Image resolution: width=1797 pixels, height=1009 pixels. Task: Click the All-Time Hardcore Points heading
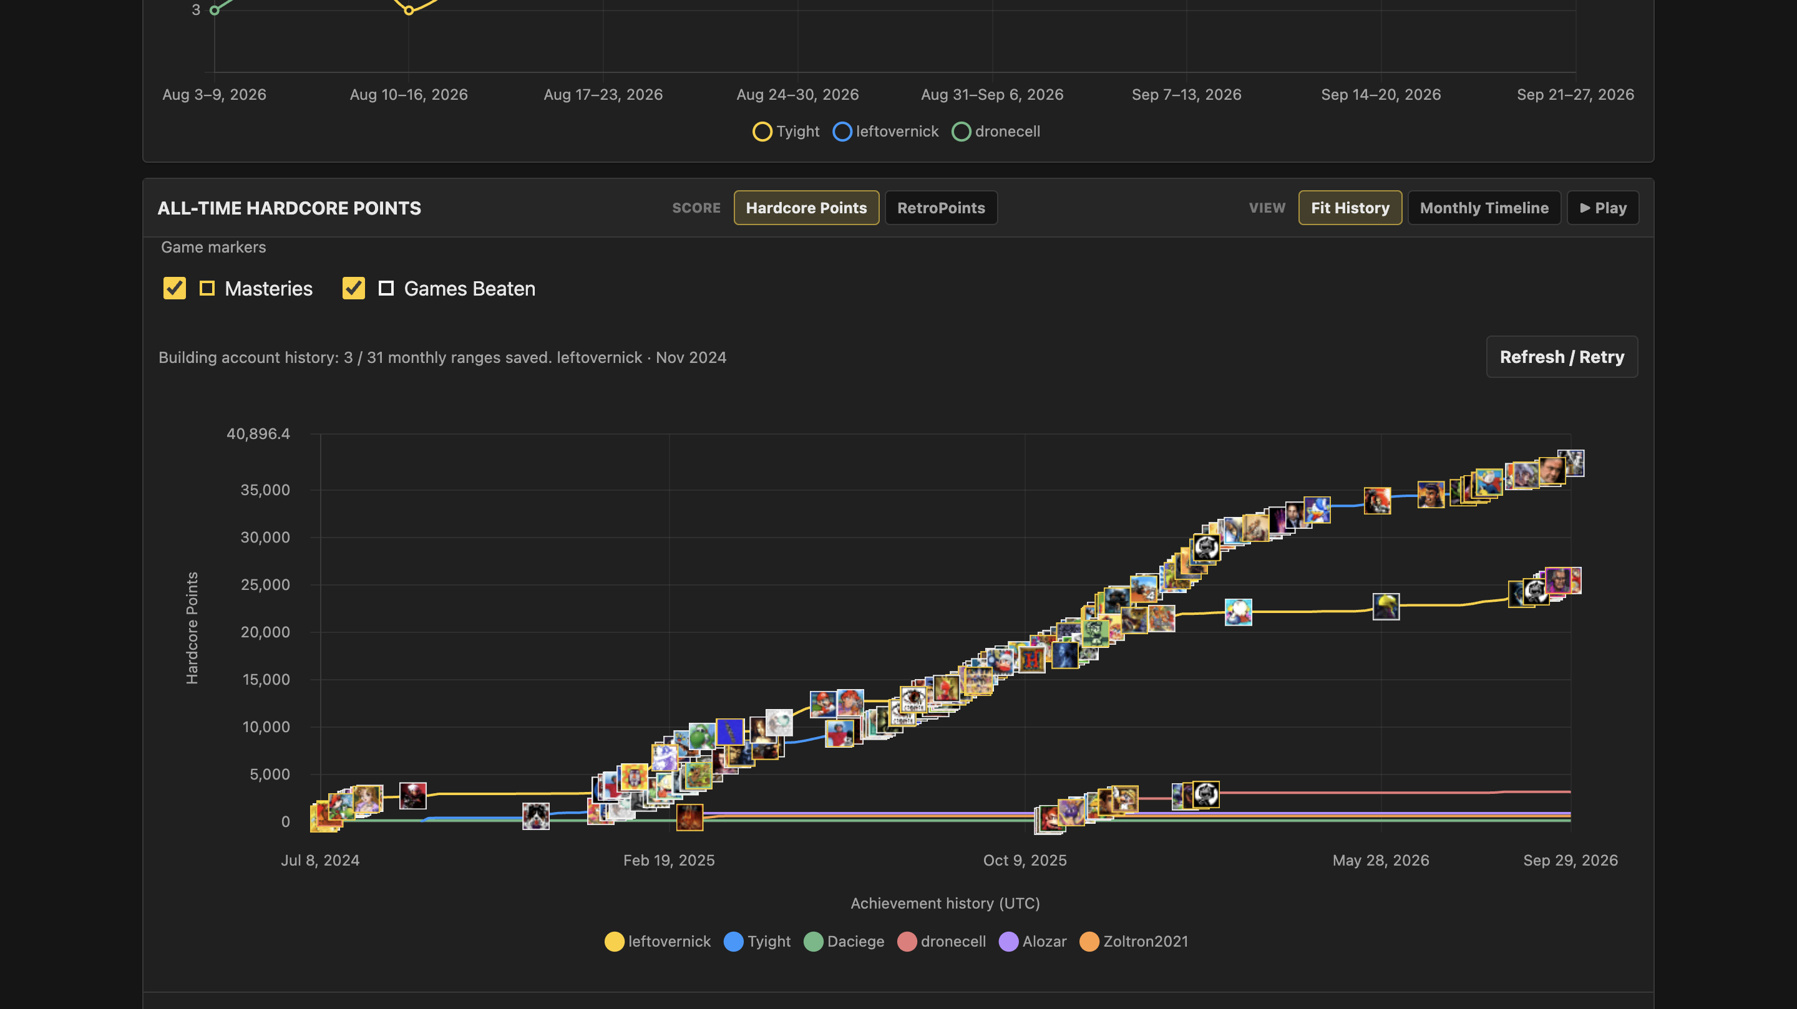pos(289,208)
